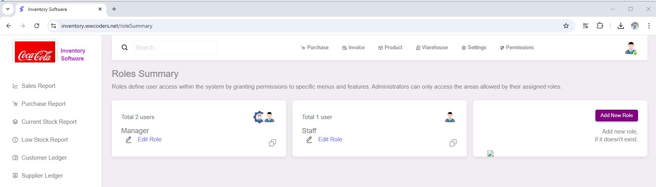The height and width of the screenshot is (187, 656).
Task: Copy the Manager role using duplicate icon
Action: tap(272, 143)
